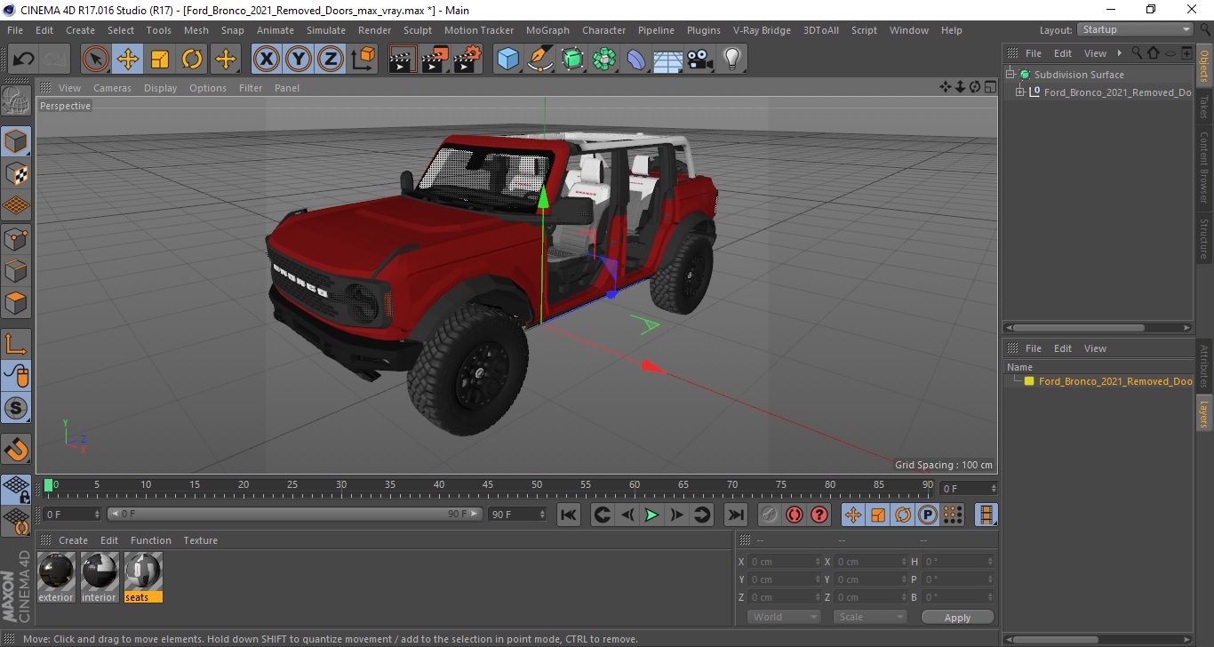Open the V-Ray Bridge menu
Image resolution: width=1214 pixels, height=647 pixels.
point(762,30)
